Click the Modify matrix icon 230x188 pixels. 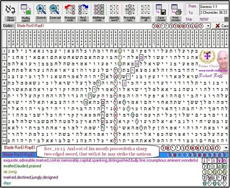click(26, 9)
